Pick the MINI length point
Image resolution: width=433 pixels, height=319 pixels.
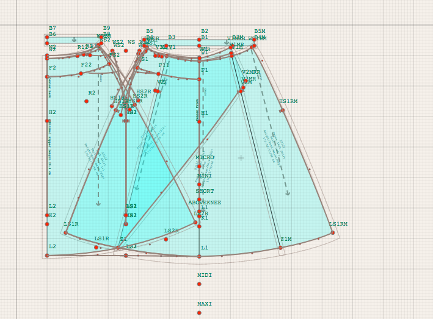(199, 184)
